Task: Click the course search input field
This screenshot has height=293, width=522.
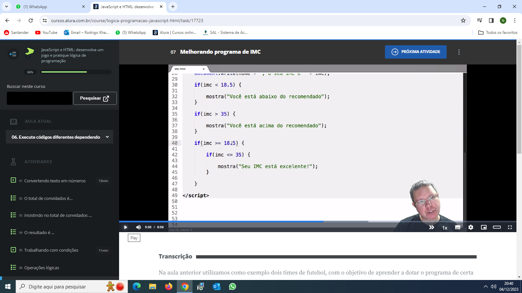Action: pyautogui.click(x=39, y=98)
